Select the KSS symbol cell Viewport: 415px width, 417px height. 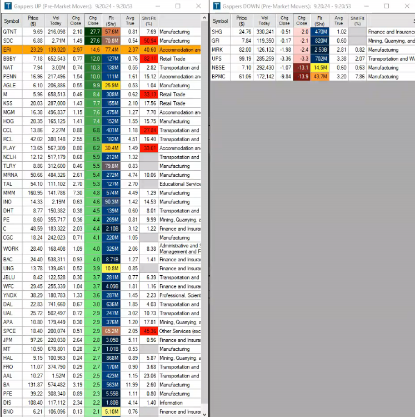[12, 103]
